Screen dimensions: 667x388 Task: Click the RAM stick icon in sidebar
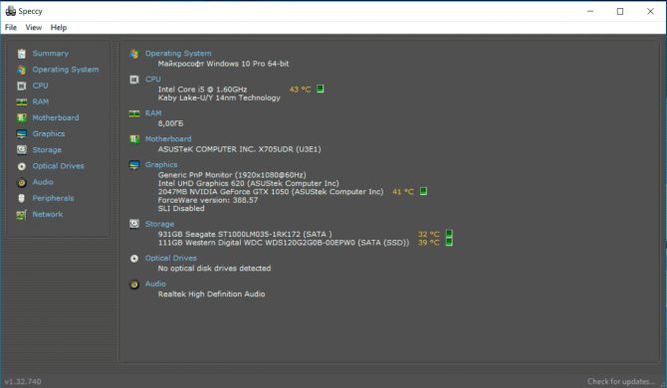coord(22,102)
